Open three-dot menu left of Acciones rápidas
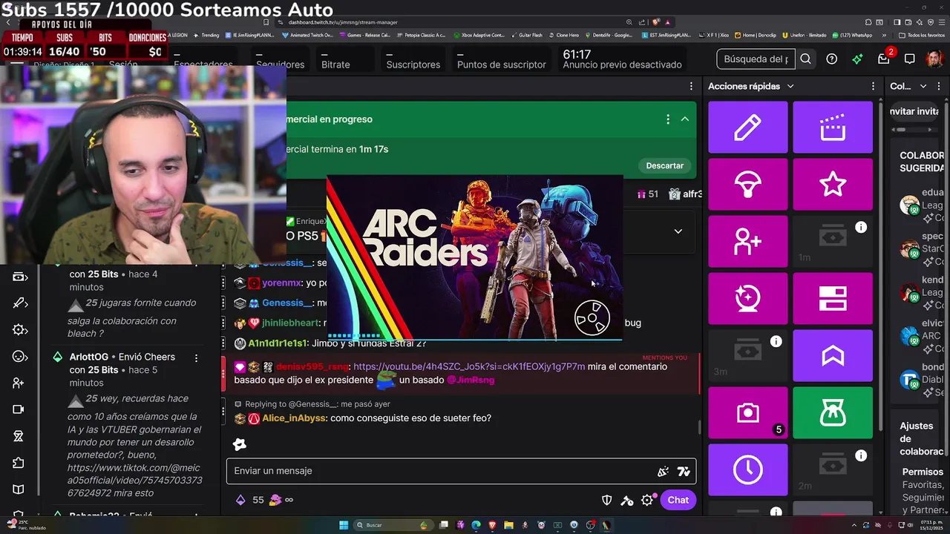 (691, 86)
